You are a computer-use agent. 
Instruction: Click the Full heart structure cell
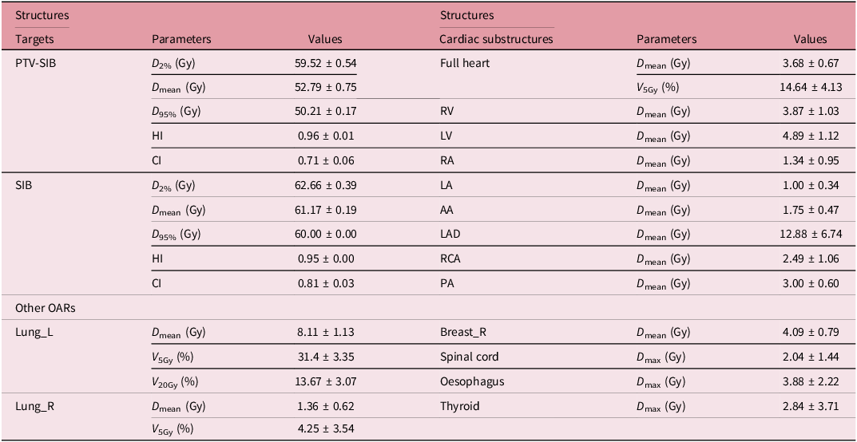(x=465, y=62)
